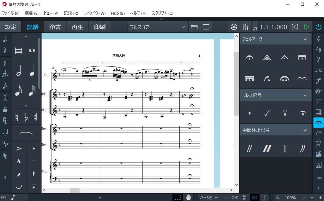This screenshot has height=201, width=324.
Task: Select the sixteenth note duration
Action: click(x=32, y=91)
